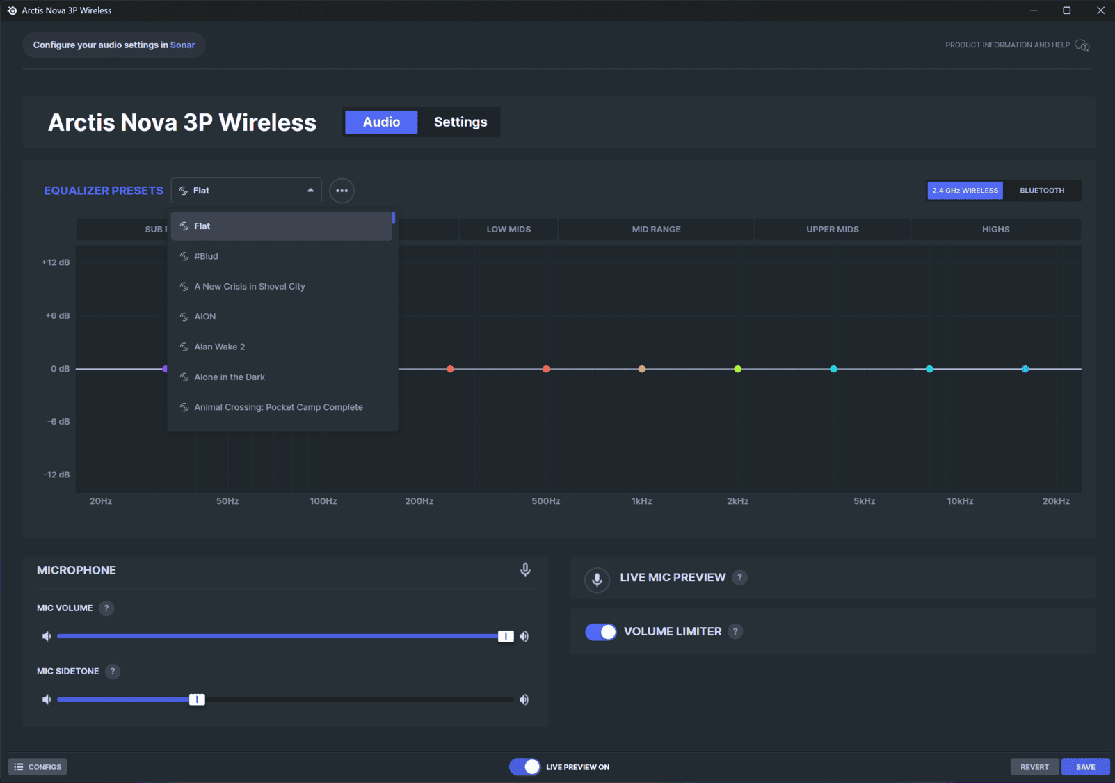The height and width of the screenshot is (783, 1115).
Task: Click the orange 1kHz EQ point
Action: [x=642, y=369]
